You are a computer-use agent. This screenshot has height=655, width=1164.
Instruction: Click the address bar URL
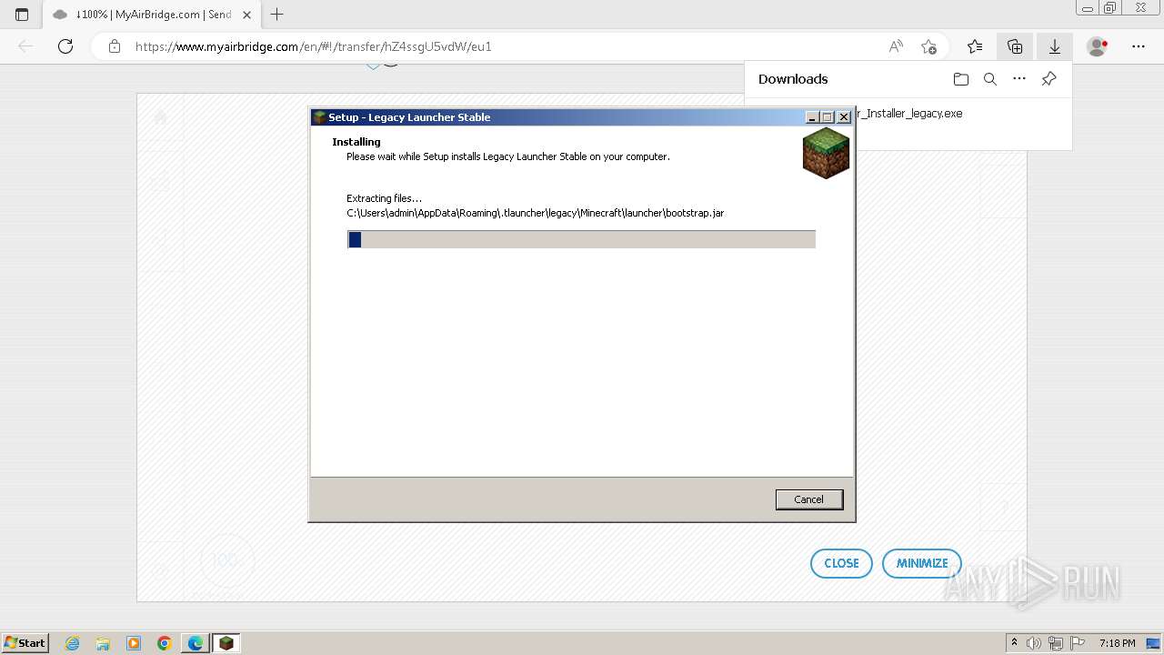point(314,46)
